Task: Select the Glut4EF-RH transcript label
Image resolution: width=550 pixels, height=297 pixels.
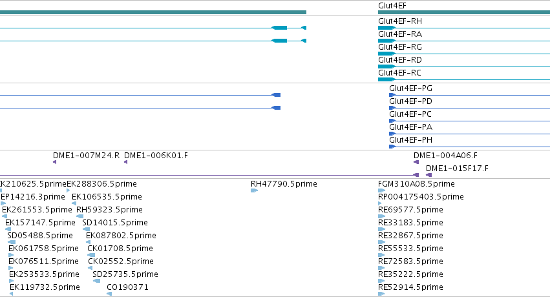Action: pos(400,21)
